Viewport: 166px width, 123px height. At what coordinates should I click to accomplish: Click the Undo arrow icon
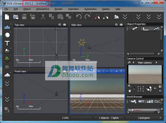pyautogui.click(x=79, y=17)
